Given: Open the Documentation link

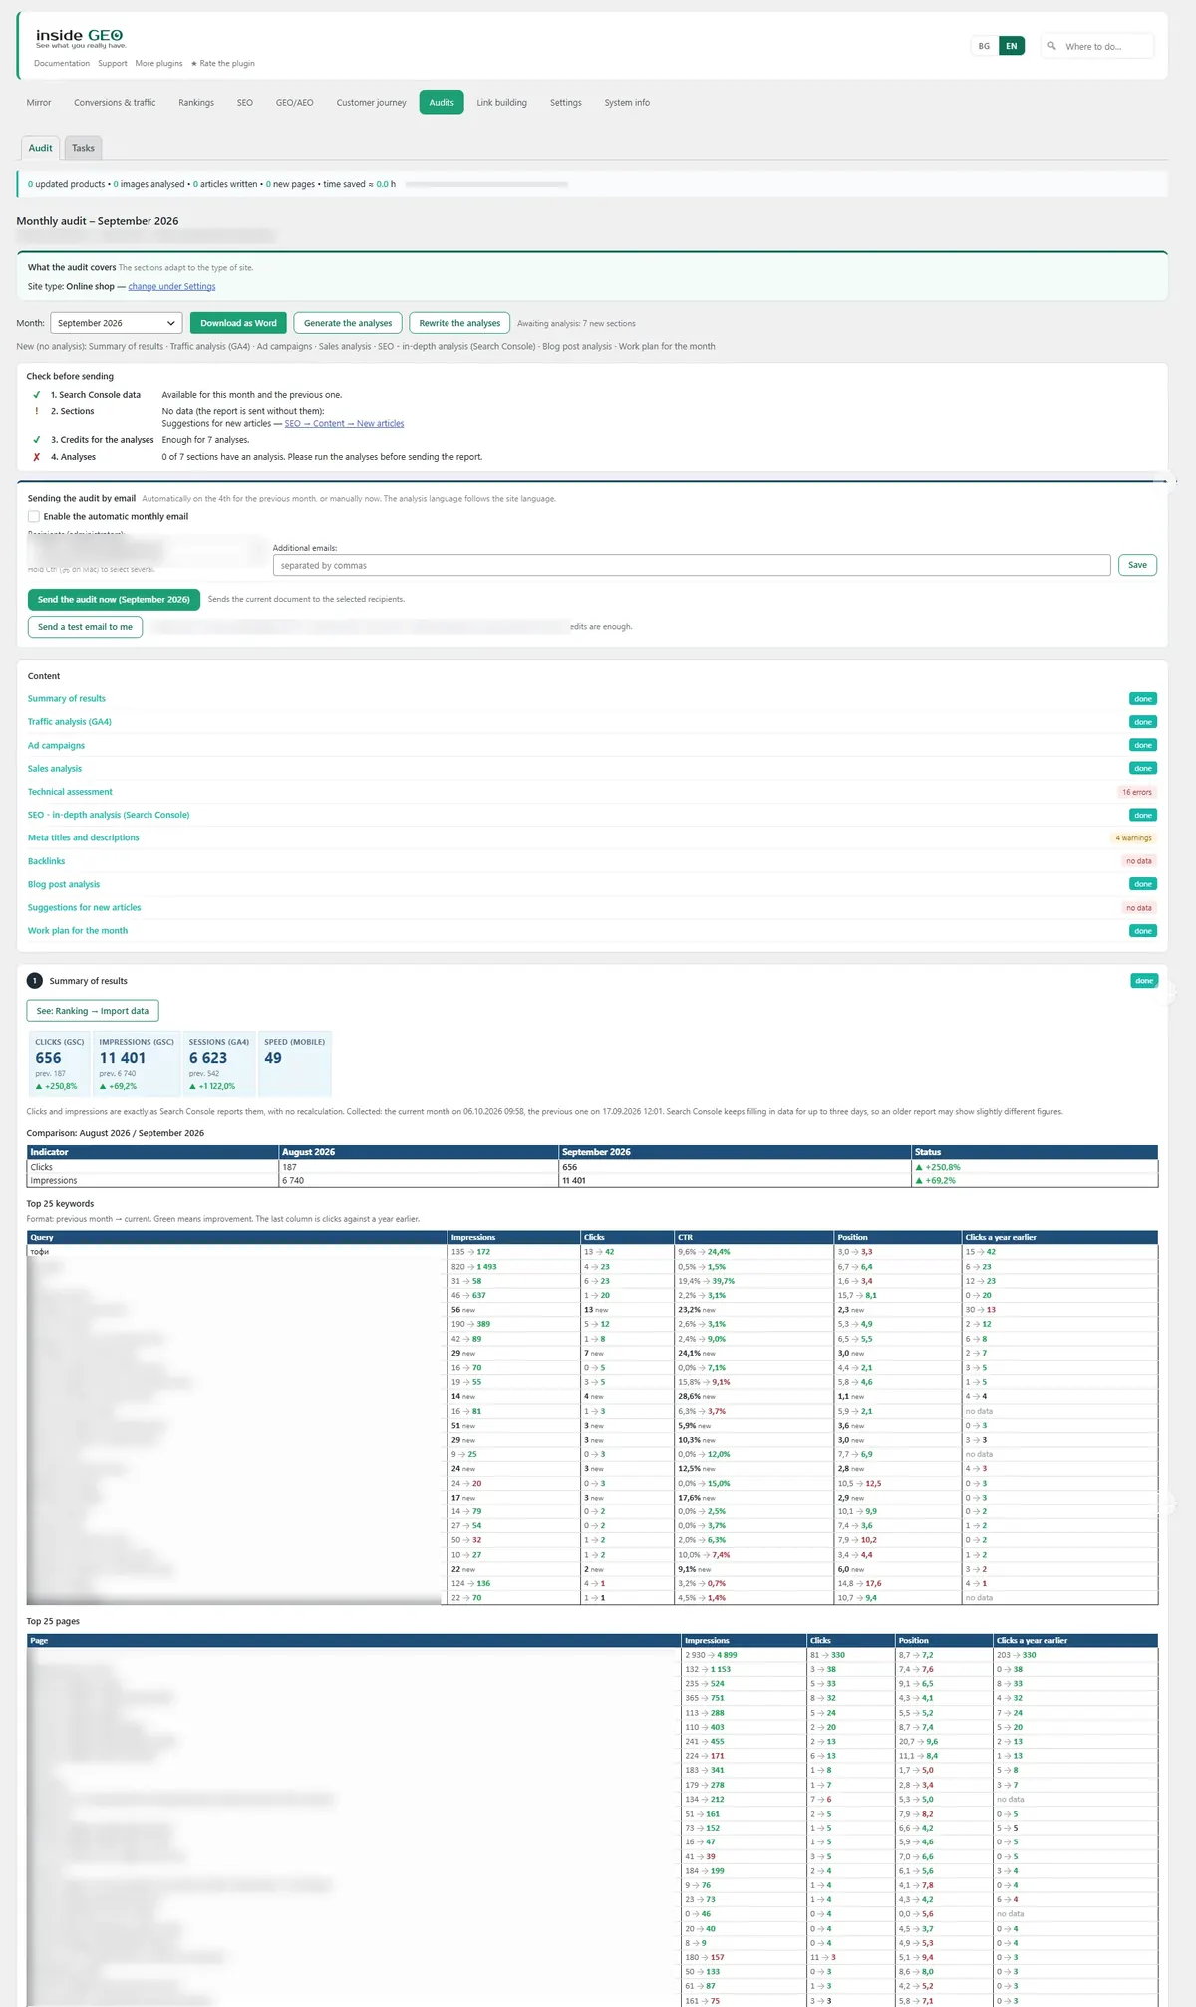Looking at the screenshot, I should (62, 64).
